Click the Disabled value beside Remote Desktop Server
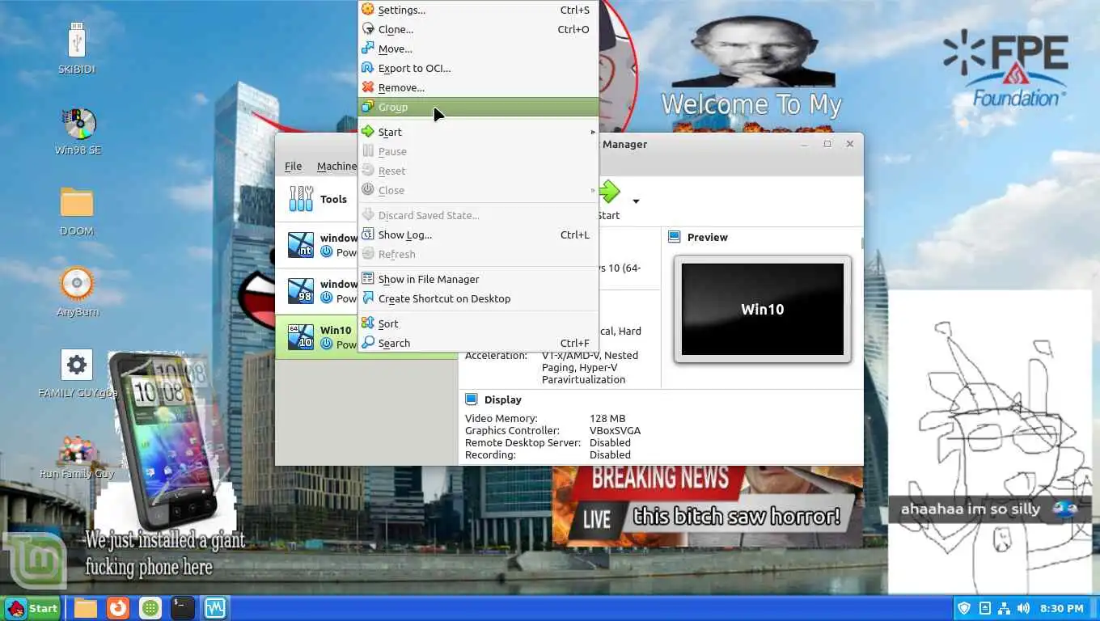This screenshot has width=1100, height=621. pos(610,442)
